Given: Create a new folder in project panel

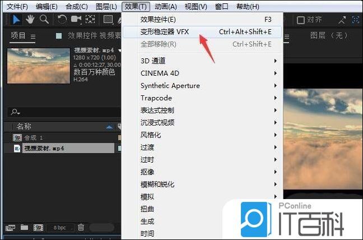Looking at the screenshot, I should coord(24,227).
